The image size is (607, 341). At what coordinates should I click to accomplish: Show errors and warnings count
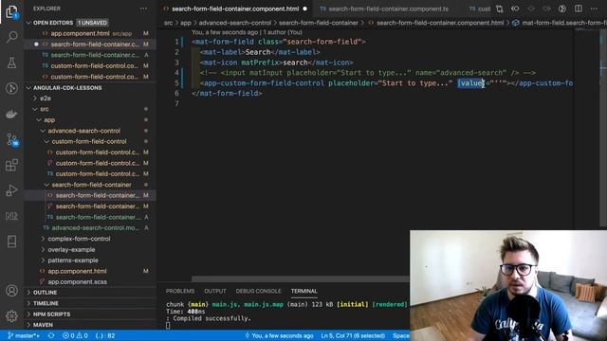[x=75, y=335]
